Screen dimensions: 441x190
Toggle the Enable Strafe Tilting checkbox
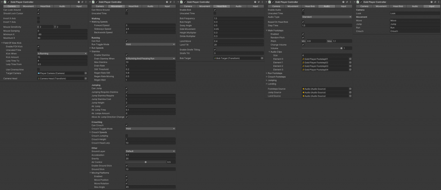pos(215,50)
